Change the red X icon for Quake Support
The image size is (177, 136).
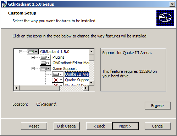[x=58, y=80]
